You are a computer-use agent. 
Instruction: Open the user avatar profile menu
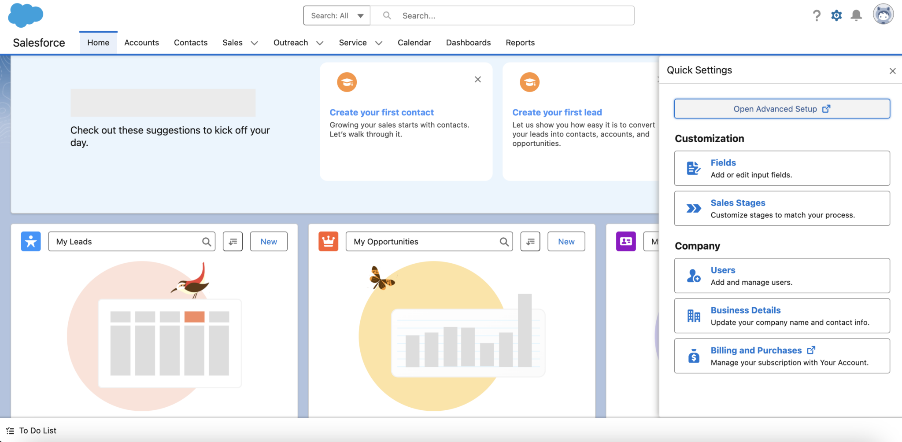coord(883,15)
